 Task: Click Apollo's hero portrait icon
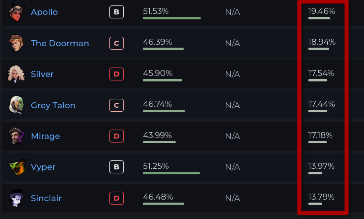click(x=16, y=12)
